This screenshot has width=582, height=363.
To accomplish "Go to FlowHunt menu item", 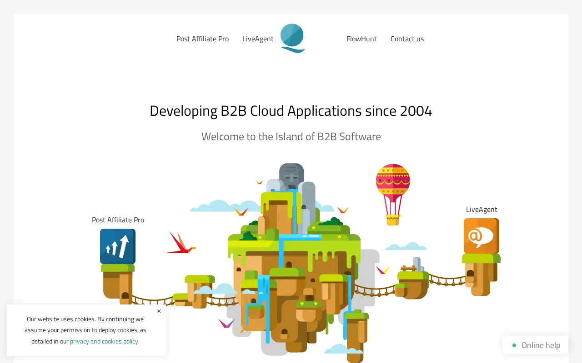I will coord(361,39).
